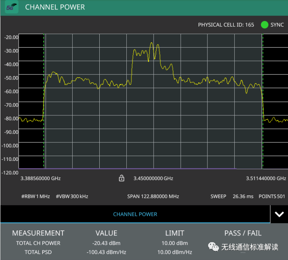Open the CHANNEL POWER title menu
The height and width of the screenshot is (260, 288).
(55, 7)
